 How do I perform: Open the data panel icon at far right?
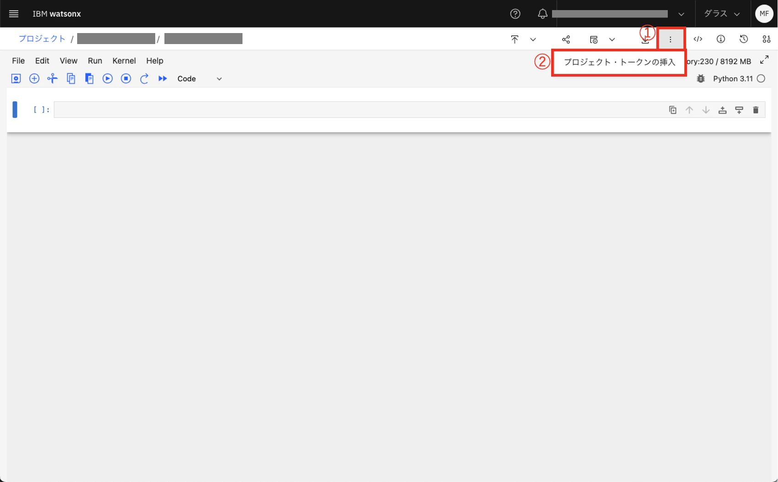pyautogui.click(x=767, y=39)
